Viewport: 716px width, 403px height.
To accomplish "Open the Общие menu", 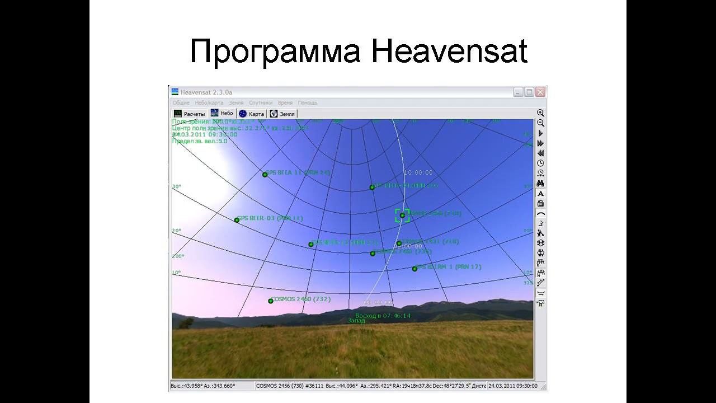I will pos(181,102).
